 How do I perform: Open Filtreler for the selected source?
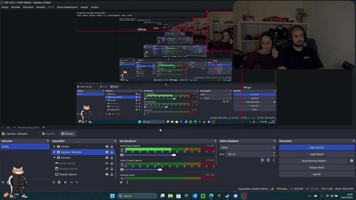pos(67,134)
